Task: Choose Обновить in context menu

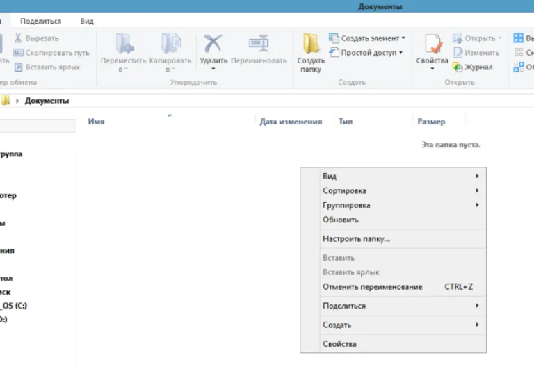Action: [x=393, y=220]
